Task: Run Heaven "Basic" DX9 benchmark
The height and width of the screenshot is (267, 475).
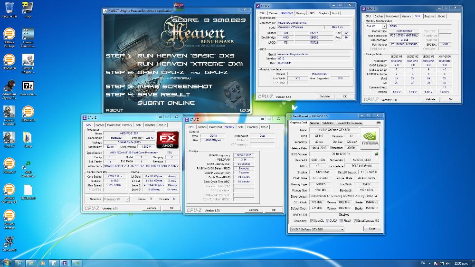Action: [186, 56]
